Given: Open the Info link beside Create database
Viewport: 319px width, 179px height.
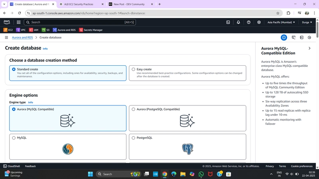Looking at the screenshot, I should tap(45, 49).
